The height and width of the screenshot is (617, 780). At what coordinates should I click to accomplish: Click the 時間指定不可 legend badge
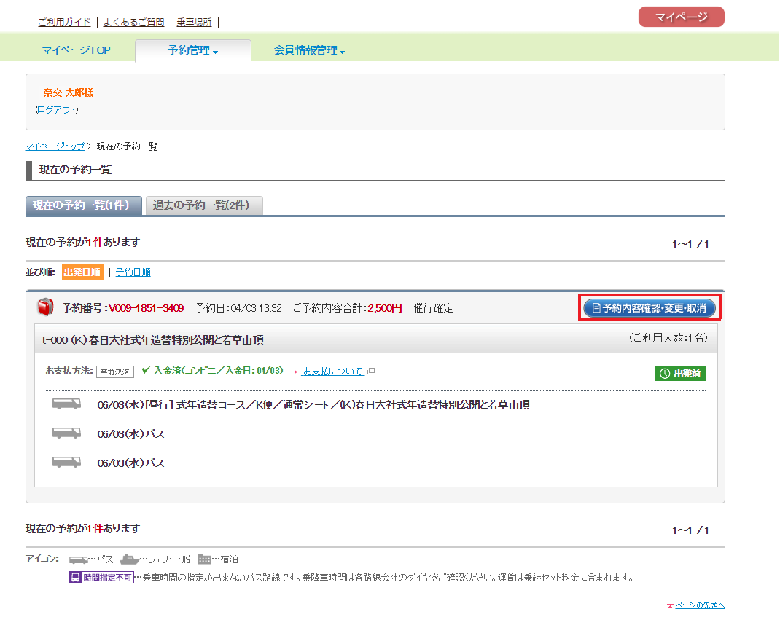coord(102,577)
